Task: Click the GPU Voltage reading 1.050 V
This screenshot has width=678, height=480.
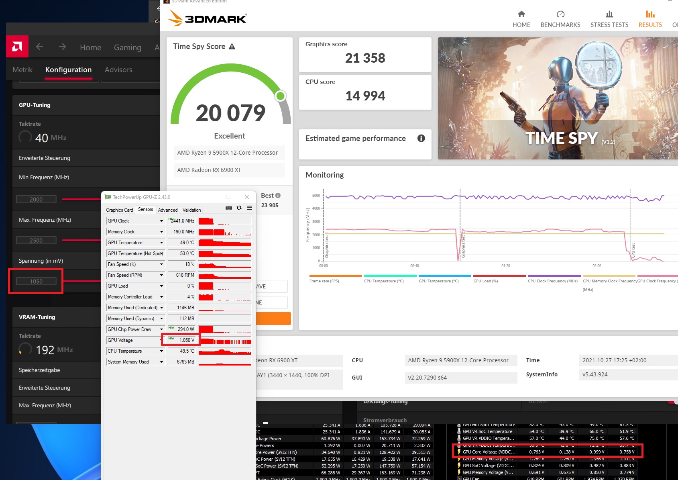Action: click(x=183, y=340)
